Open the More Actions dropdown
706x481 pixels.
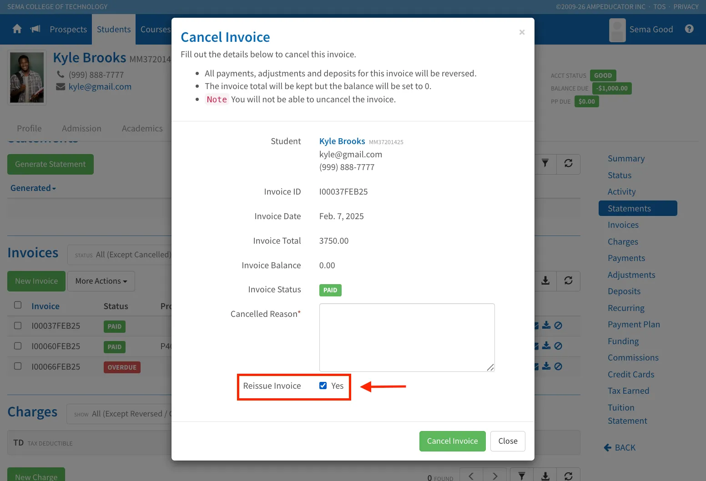101,281
